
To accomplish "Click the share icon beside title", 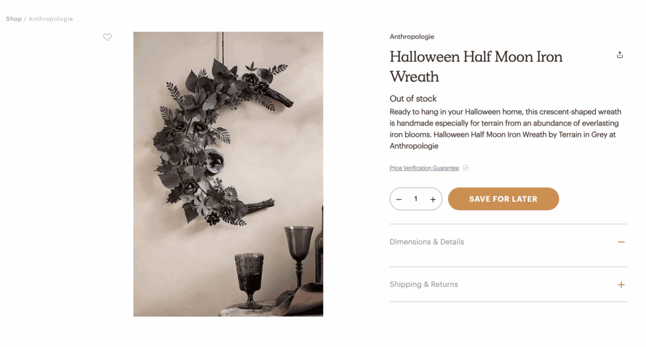I will [620, 55].
